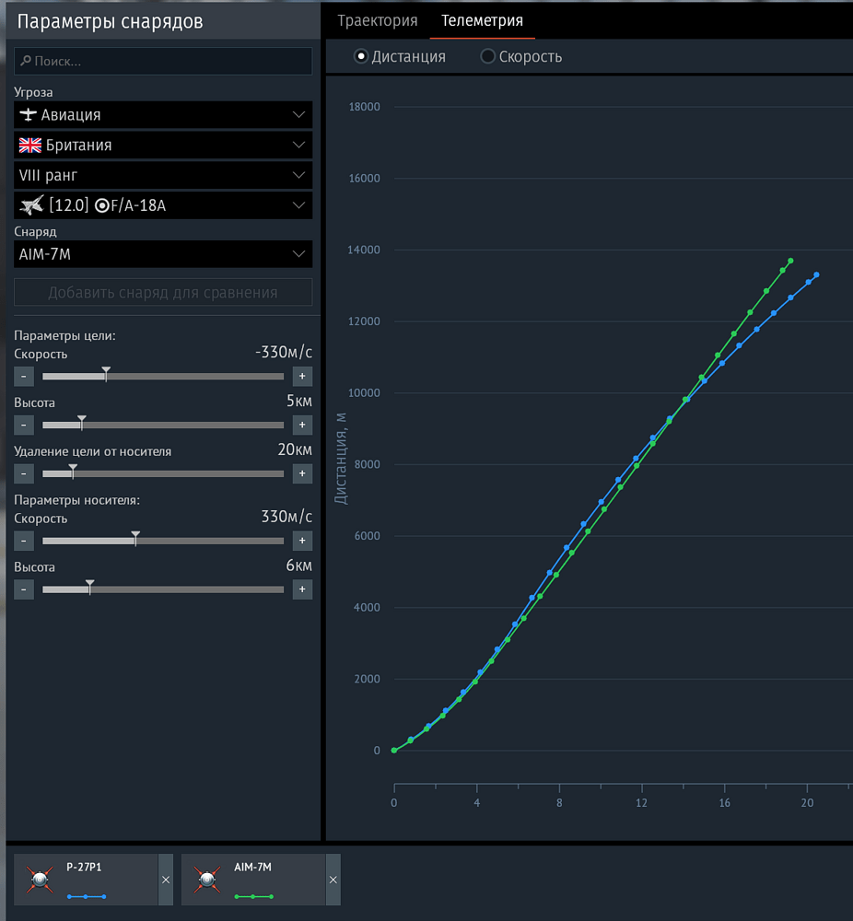Click the target speed slider handle

point(106,374)
